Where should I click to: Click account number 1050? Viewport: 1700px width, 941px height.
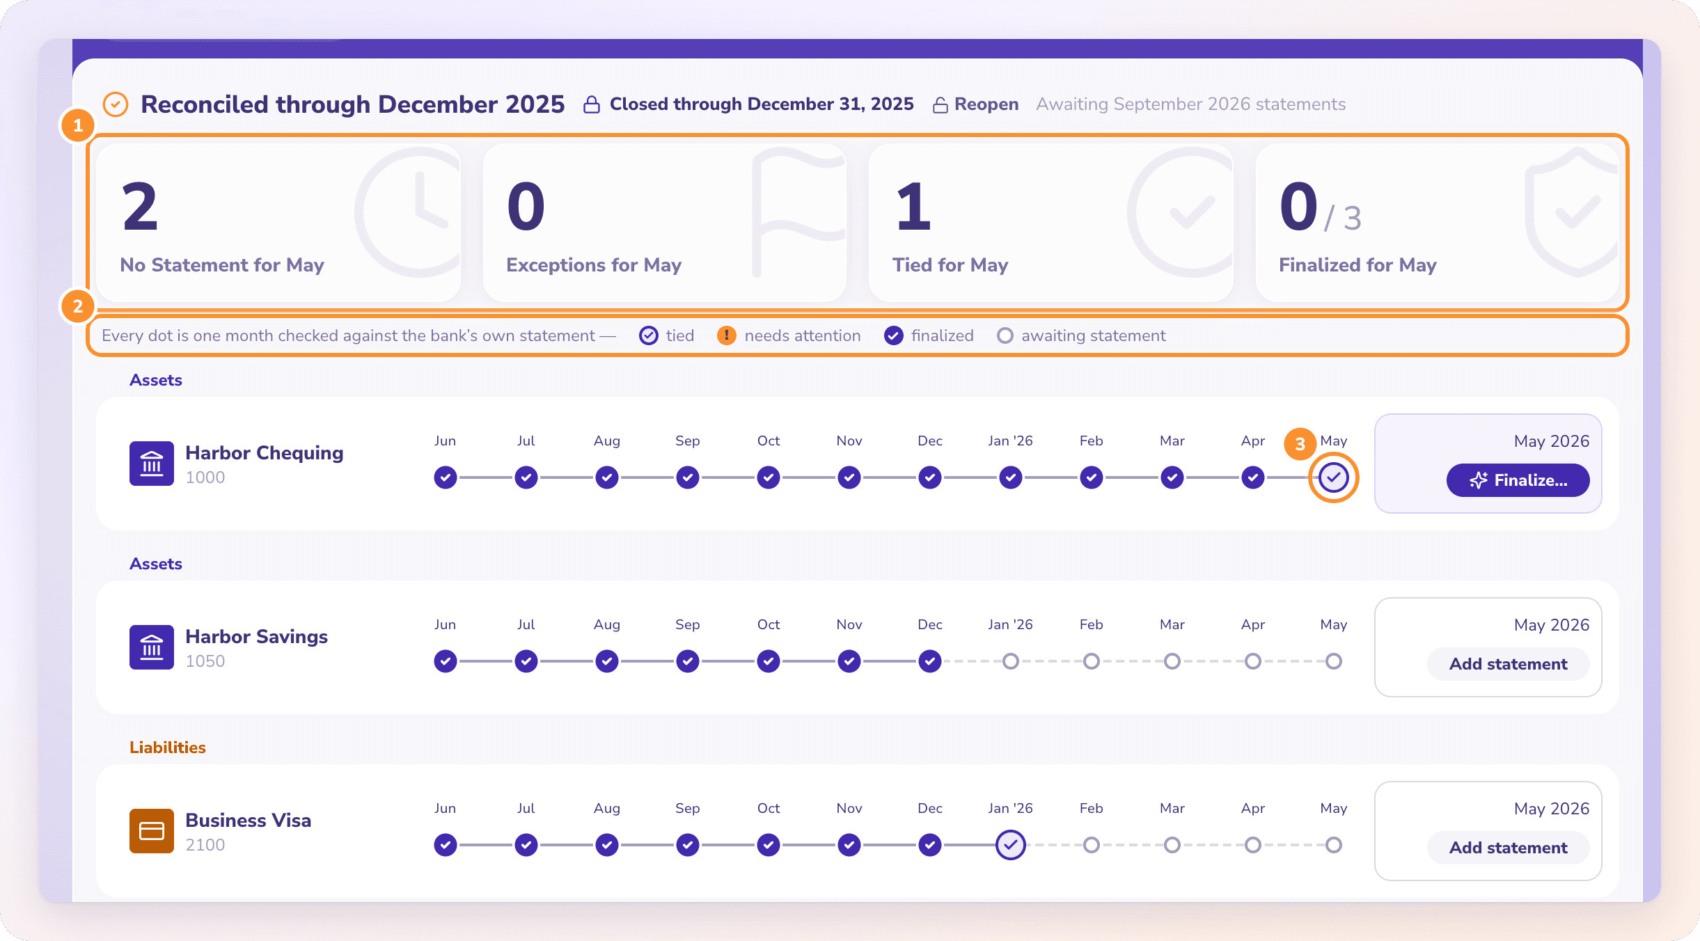(x=205, y=661)
